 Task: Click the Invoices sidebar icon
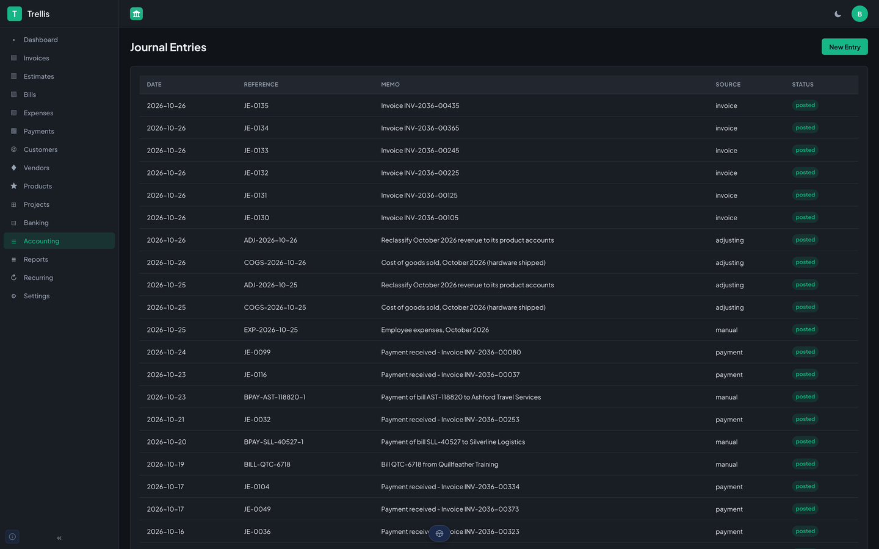pyautogui.click(x=13, y=58)
